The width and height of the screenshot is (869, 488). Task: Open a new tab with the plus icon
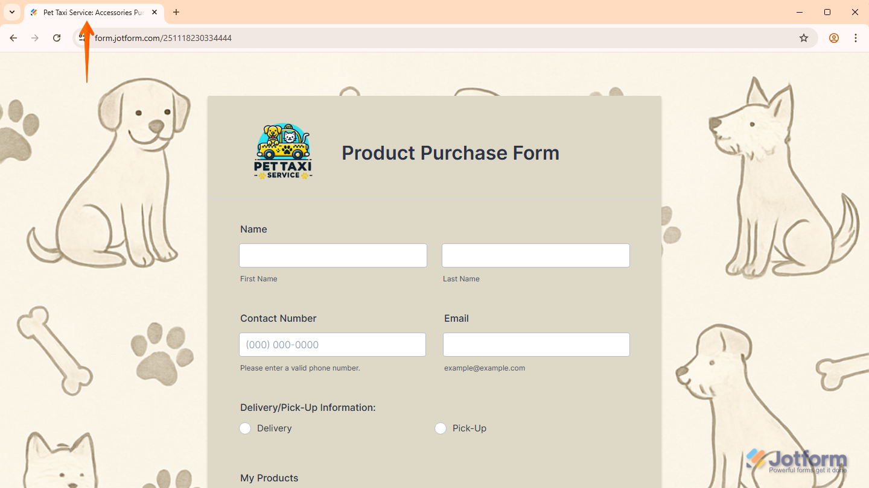coord(176,12)
